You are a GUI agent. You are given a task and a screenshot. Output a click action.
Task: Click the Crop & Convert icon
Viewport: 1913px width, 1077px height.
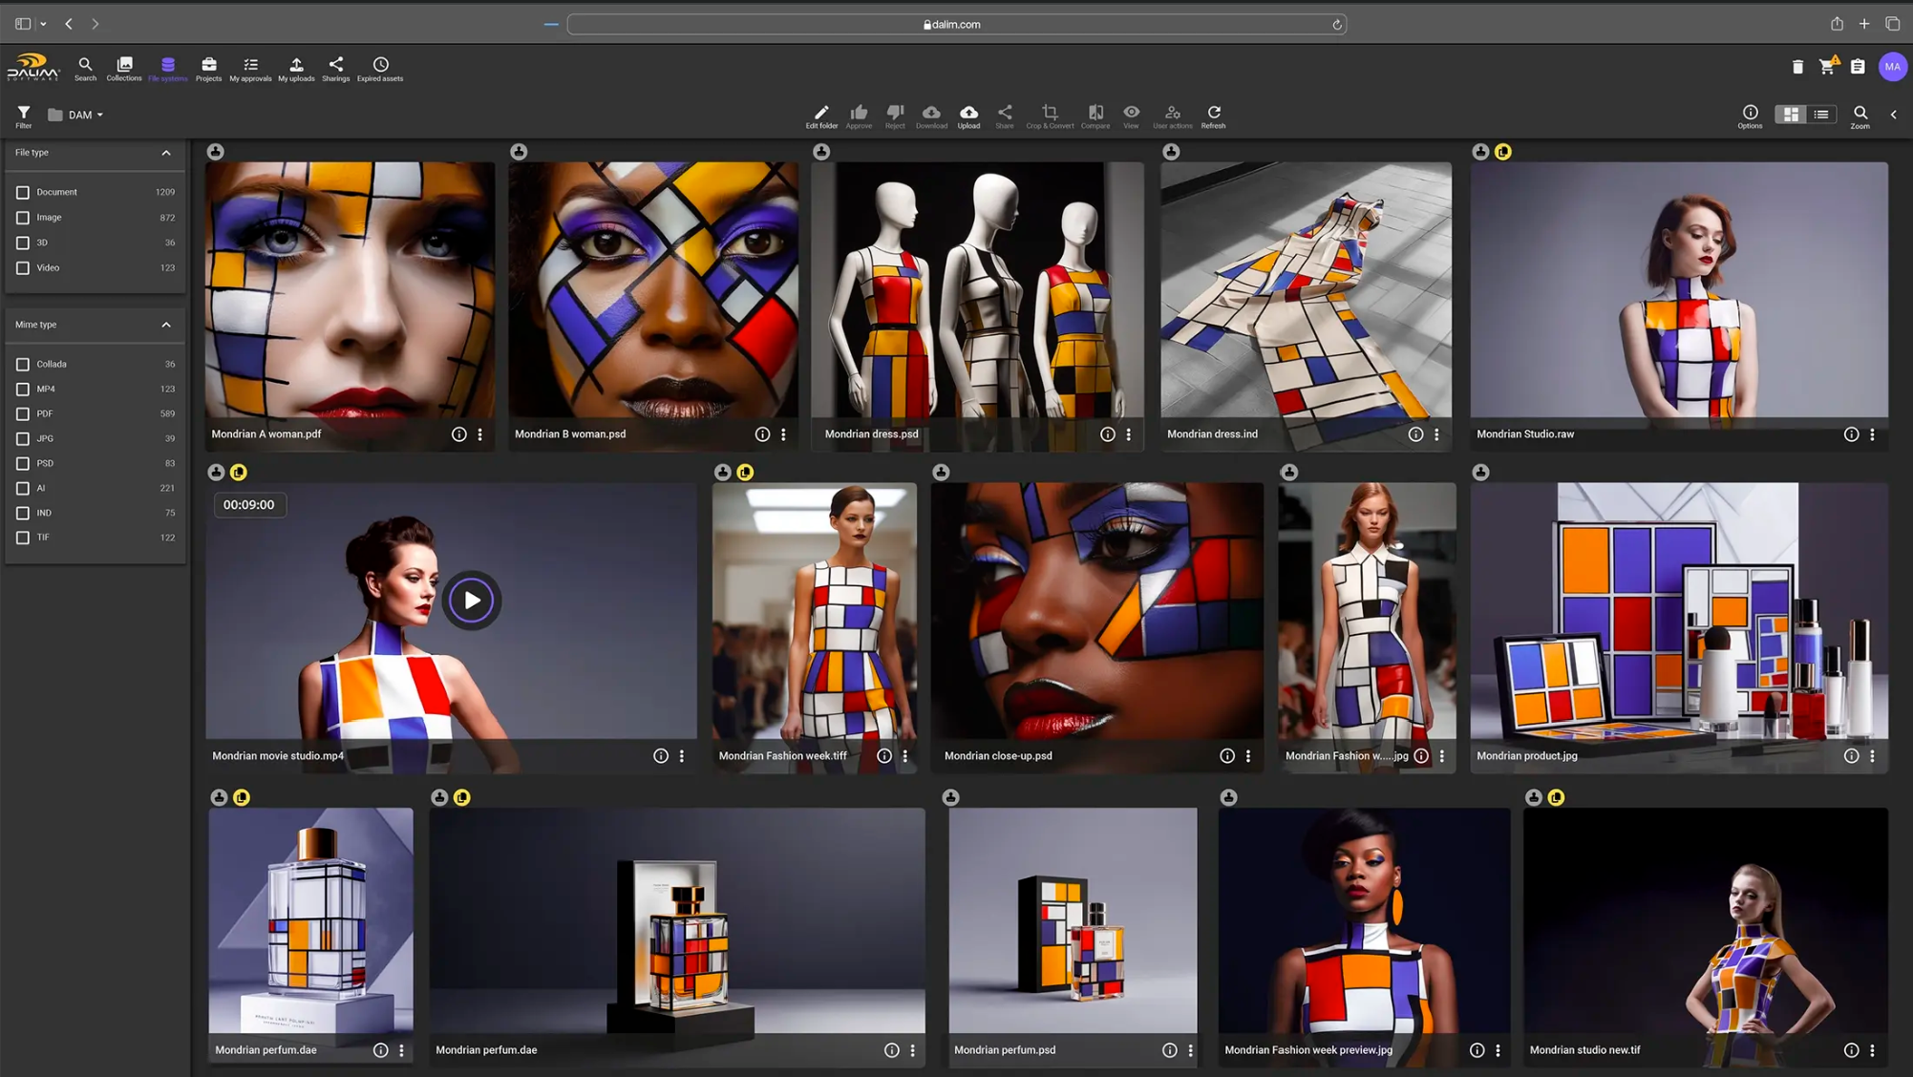tap(1049, 116)
